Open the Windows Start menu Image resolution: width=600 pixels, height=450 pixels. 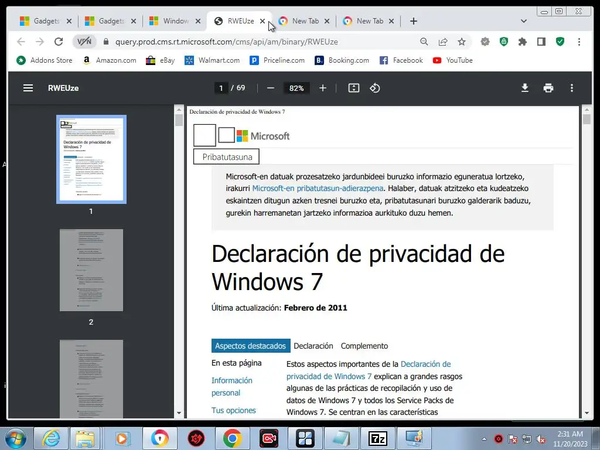click(15, 438)
